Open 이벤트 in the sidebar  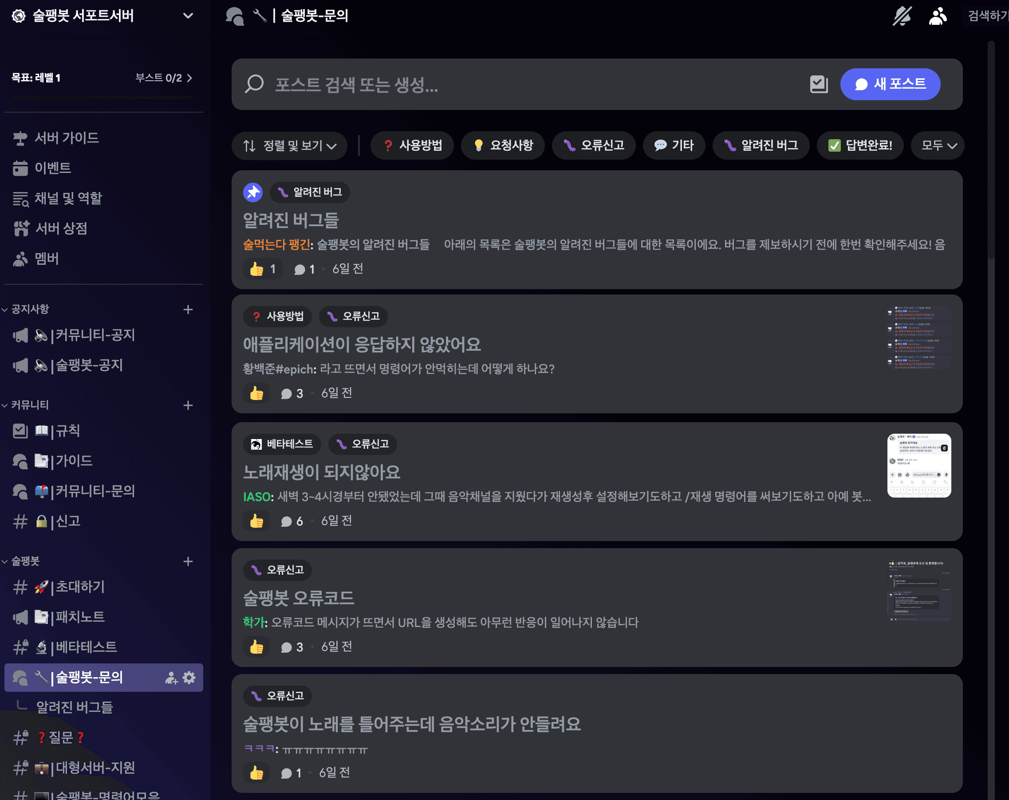[103, 168]
